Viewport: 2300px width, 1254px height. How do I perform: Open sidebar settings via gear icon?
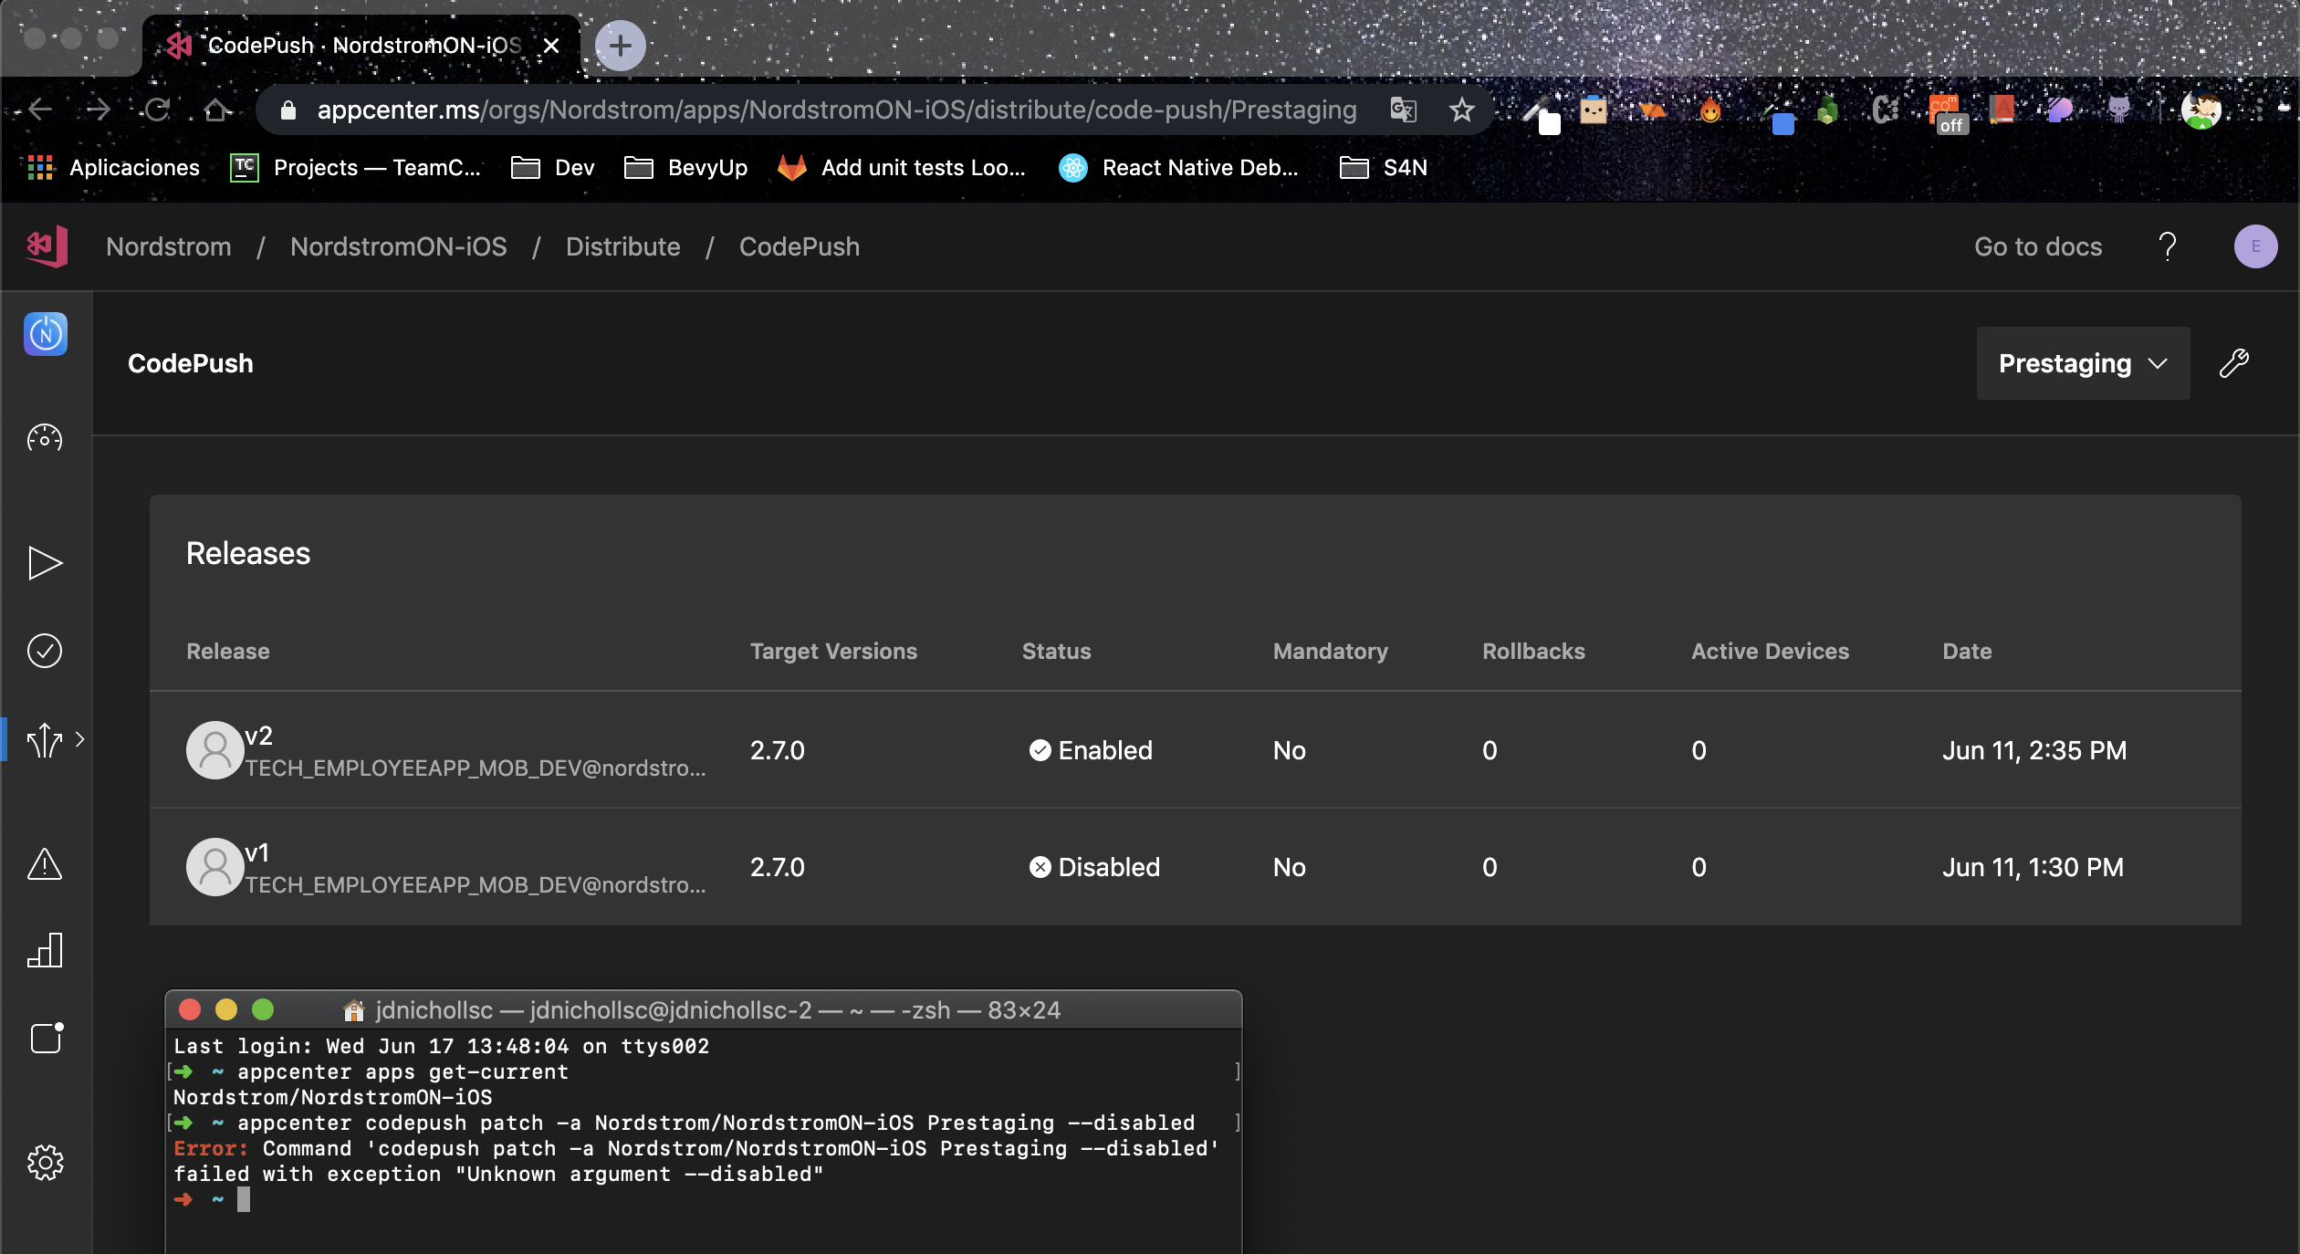pyautogui.click(x=45, y=1162)
